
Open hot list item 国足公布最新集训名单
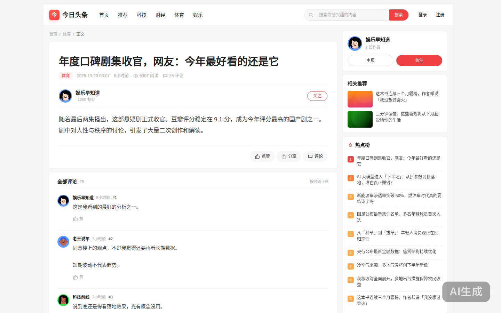tap(399, 217)
